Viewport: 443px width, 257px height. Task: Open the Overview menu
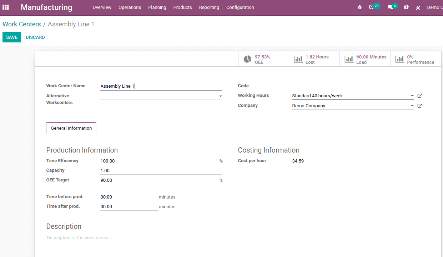[102, 7]
